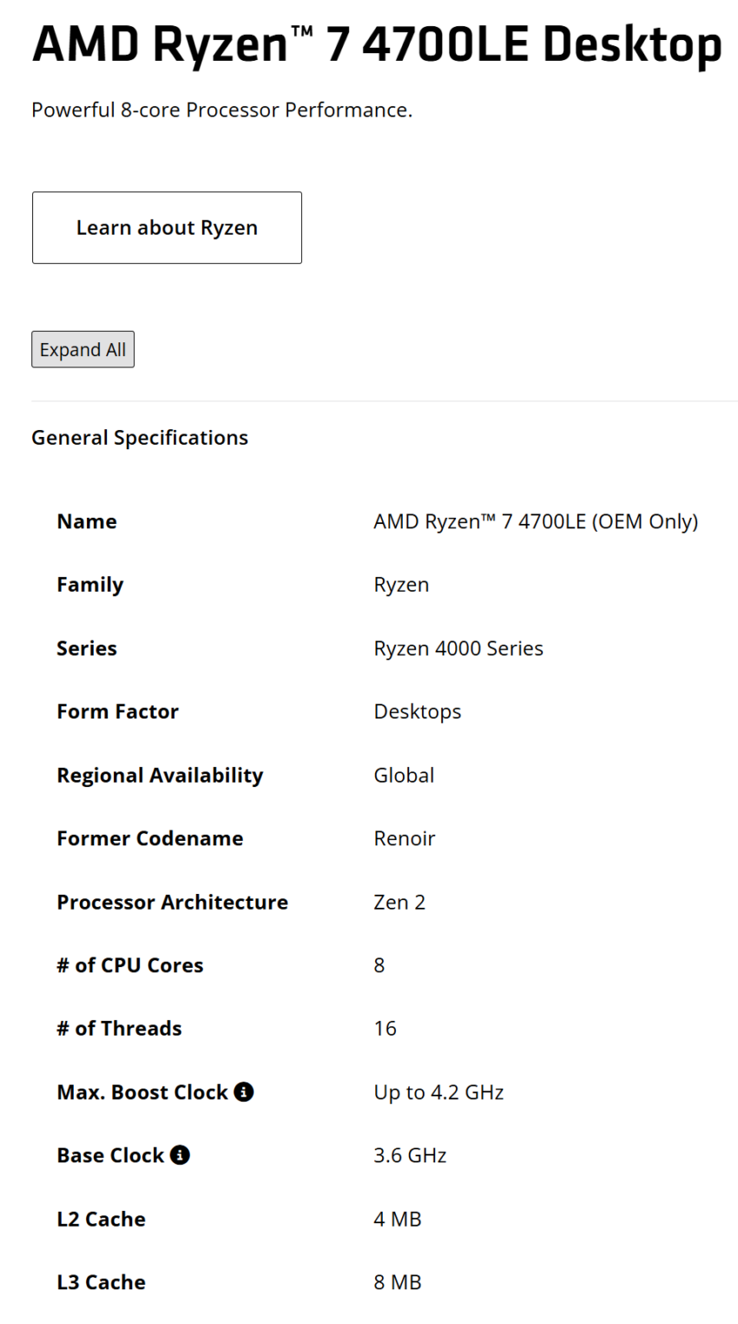This screenshot has height=1324, width=738.
Task: Select the codename value Renoir
Action: click(405, 838)
